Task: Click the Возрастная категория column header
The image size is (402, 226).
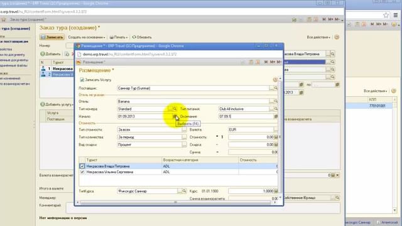Action: (200, 160)
